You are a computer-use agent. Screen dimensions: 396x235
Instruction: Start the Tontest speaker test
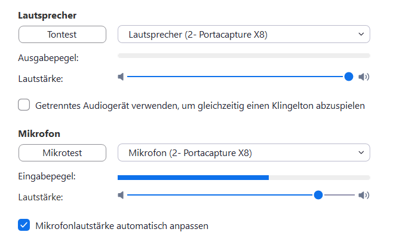[62, 35]
